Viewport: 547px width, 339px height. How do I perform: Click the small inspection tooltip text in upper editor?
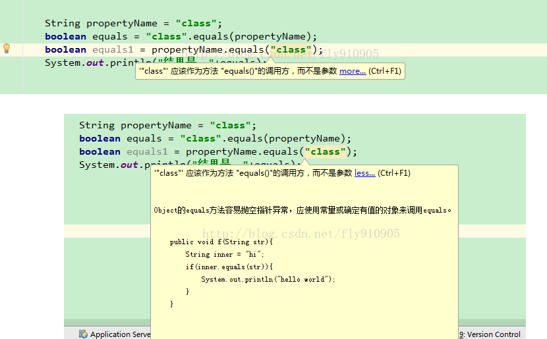[x=238, y=71]
